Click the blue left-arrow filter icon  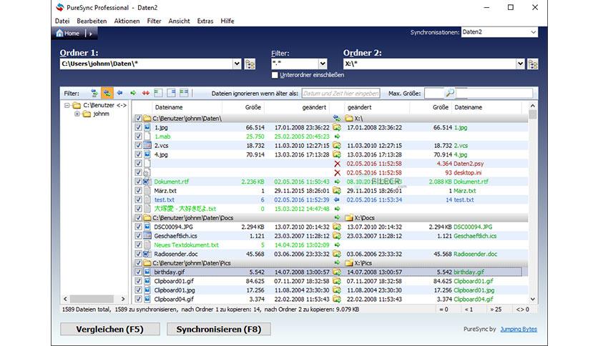point(119,93)
